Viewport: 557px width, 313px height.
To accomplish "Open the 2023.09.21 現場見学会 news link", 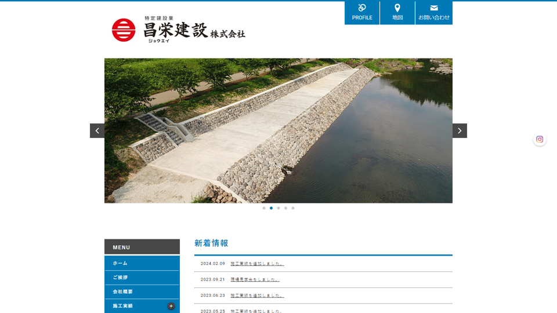I will (x=255, y=279).
